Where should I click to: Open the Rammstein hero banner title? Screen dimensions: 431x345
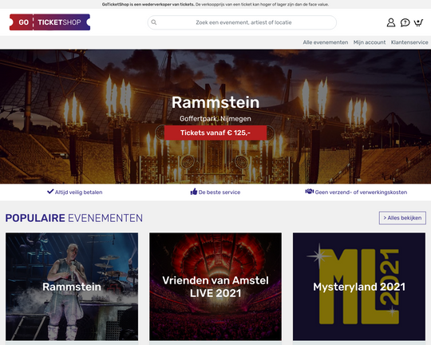coord(215,102)
